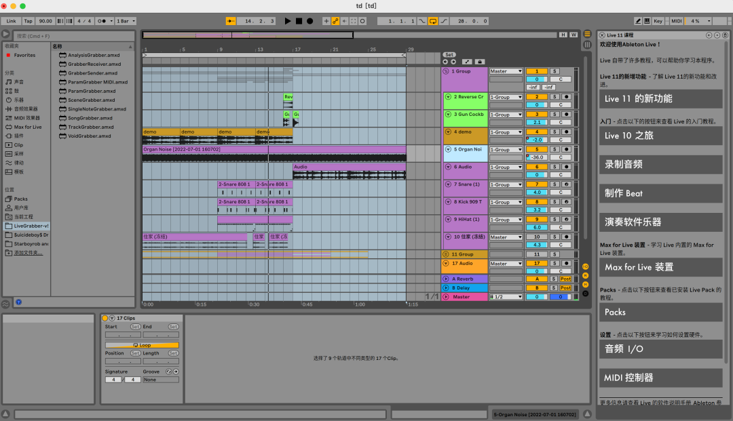Toggle Automation Mode button above tracks
This screenshot has height=421, width=733.
(x=466, y=62)
